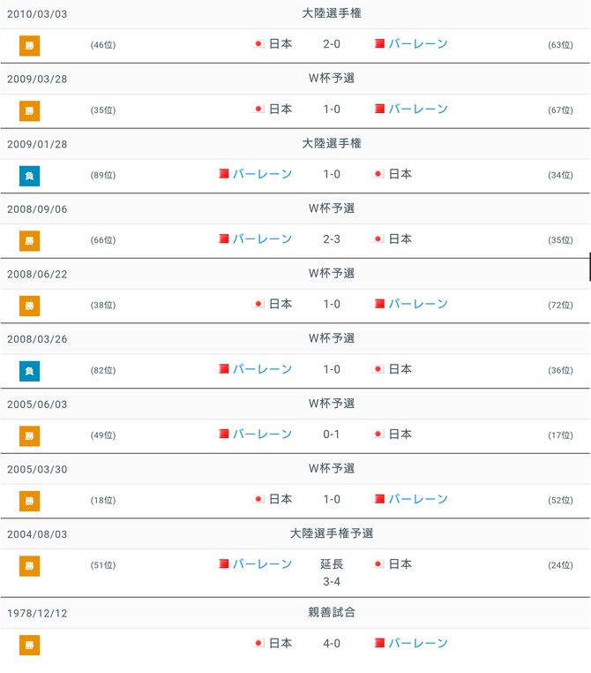Viewport: 591px width, 673px height.
Task: Open バーレーン link in 2010/03/03 match
Action: (418, 44)
